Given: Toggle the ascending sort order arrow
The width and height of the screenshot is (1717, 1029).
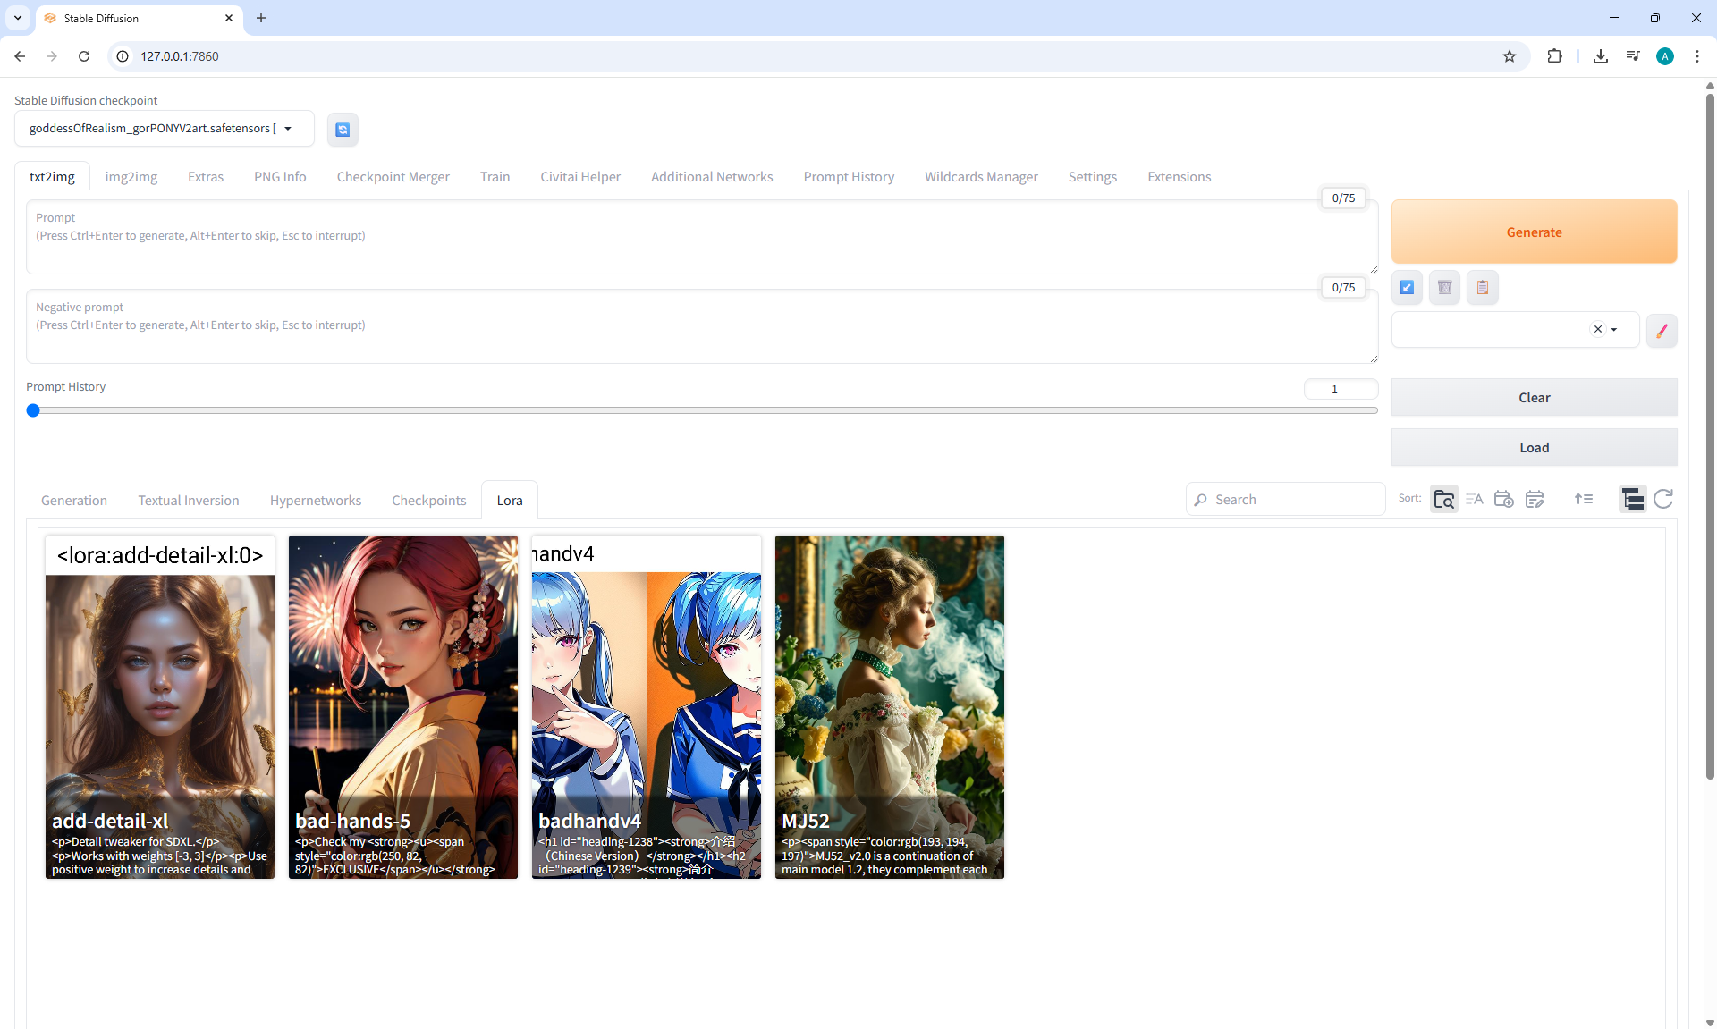Looking at the screenshot, I should 1584,499.
